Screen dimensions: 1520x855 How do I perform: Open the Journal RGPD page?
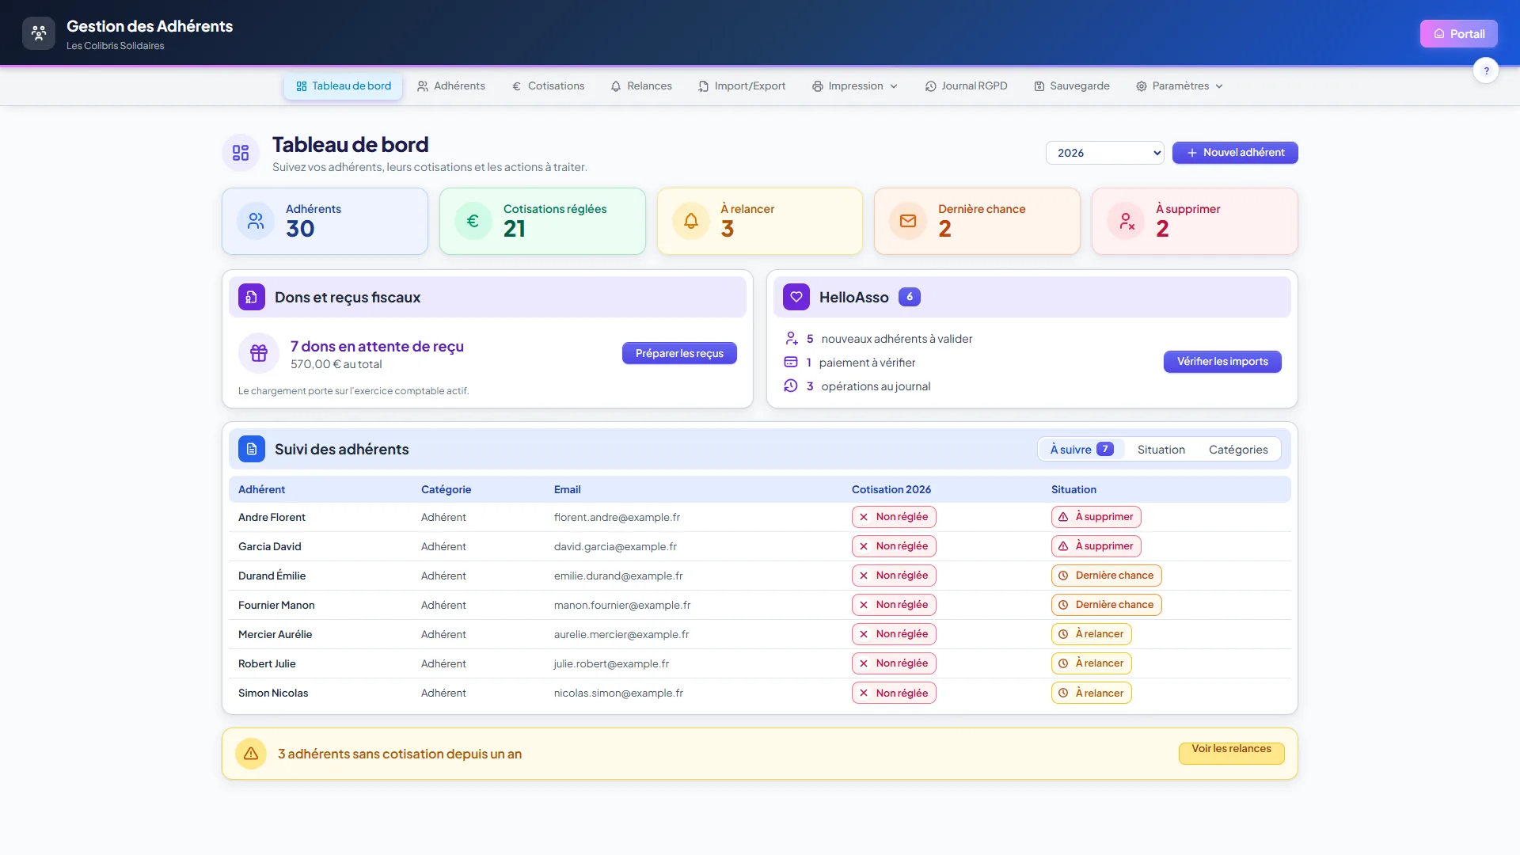[967, 85]
